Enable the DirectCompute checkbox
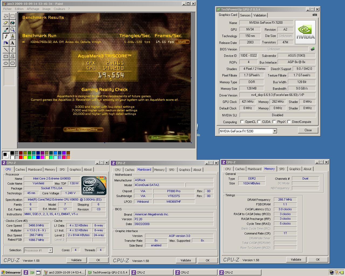Viewport: 345px width, 276px height. (x=289, y=122)
